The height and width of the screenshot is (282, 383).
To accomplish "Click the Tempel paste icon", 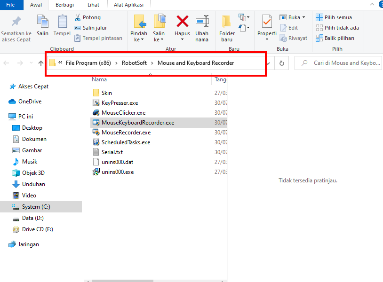I will (x=62, y=22).
